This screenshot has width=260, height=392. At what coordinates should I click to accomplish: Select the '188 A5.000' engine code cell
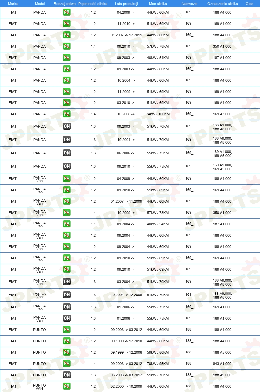(x=222, y=352)
